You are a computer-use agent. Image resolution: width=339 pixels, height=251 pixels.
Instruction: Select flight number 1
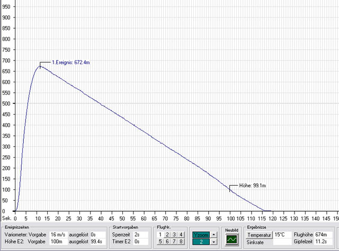pos(162,235)
